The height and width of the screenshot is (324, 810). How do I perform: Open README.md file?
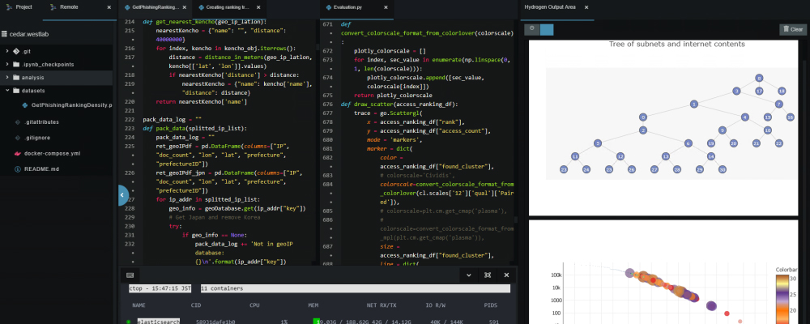click(41, 169)
